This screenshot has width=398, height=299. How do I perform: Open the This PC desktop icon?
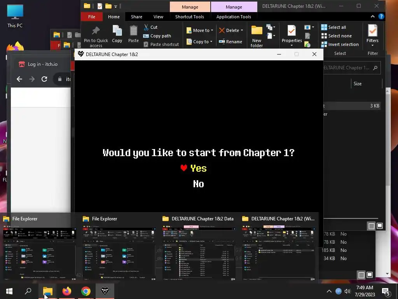(x=15, y=16)
